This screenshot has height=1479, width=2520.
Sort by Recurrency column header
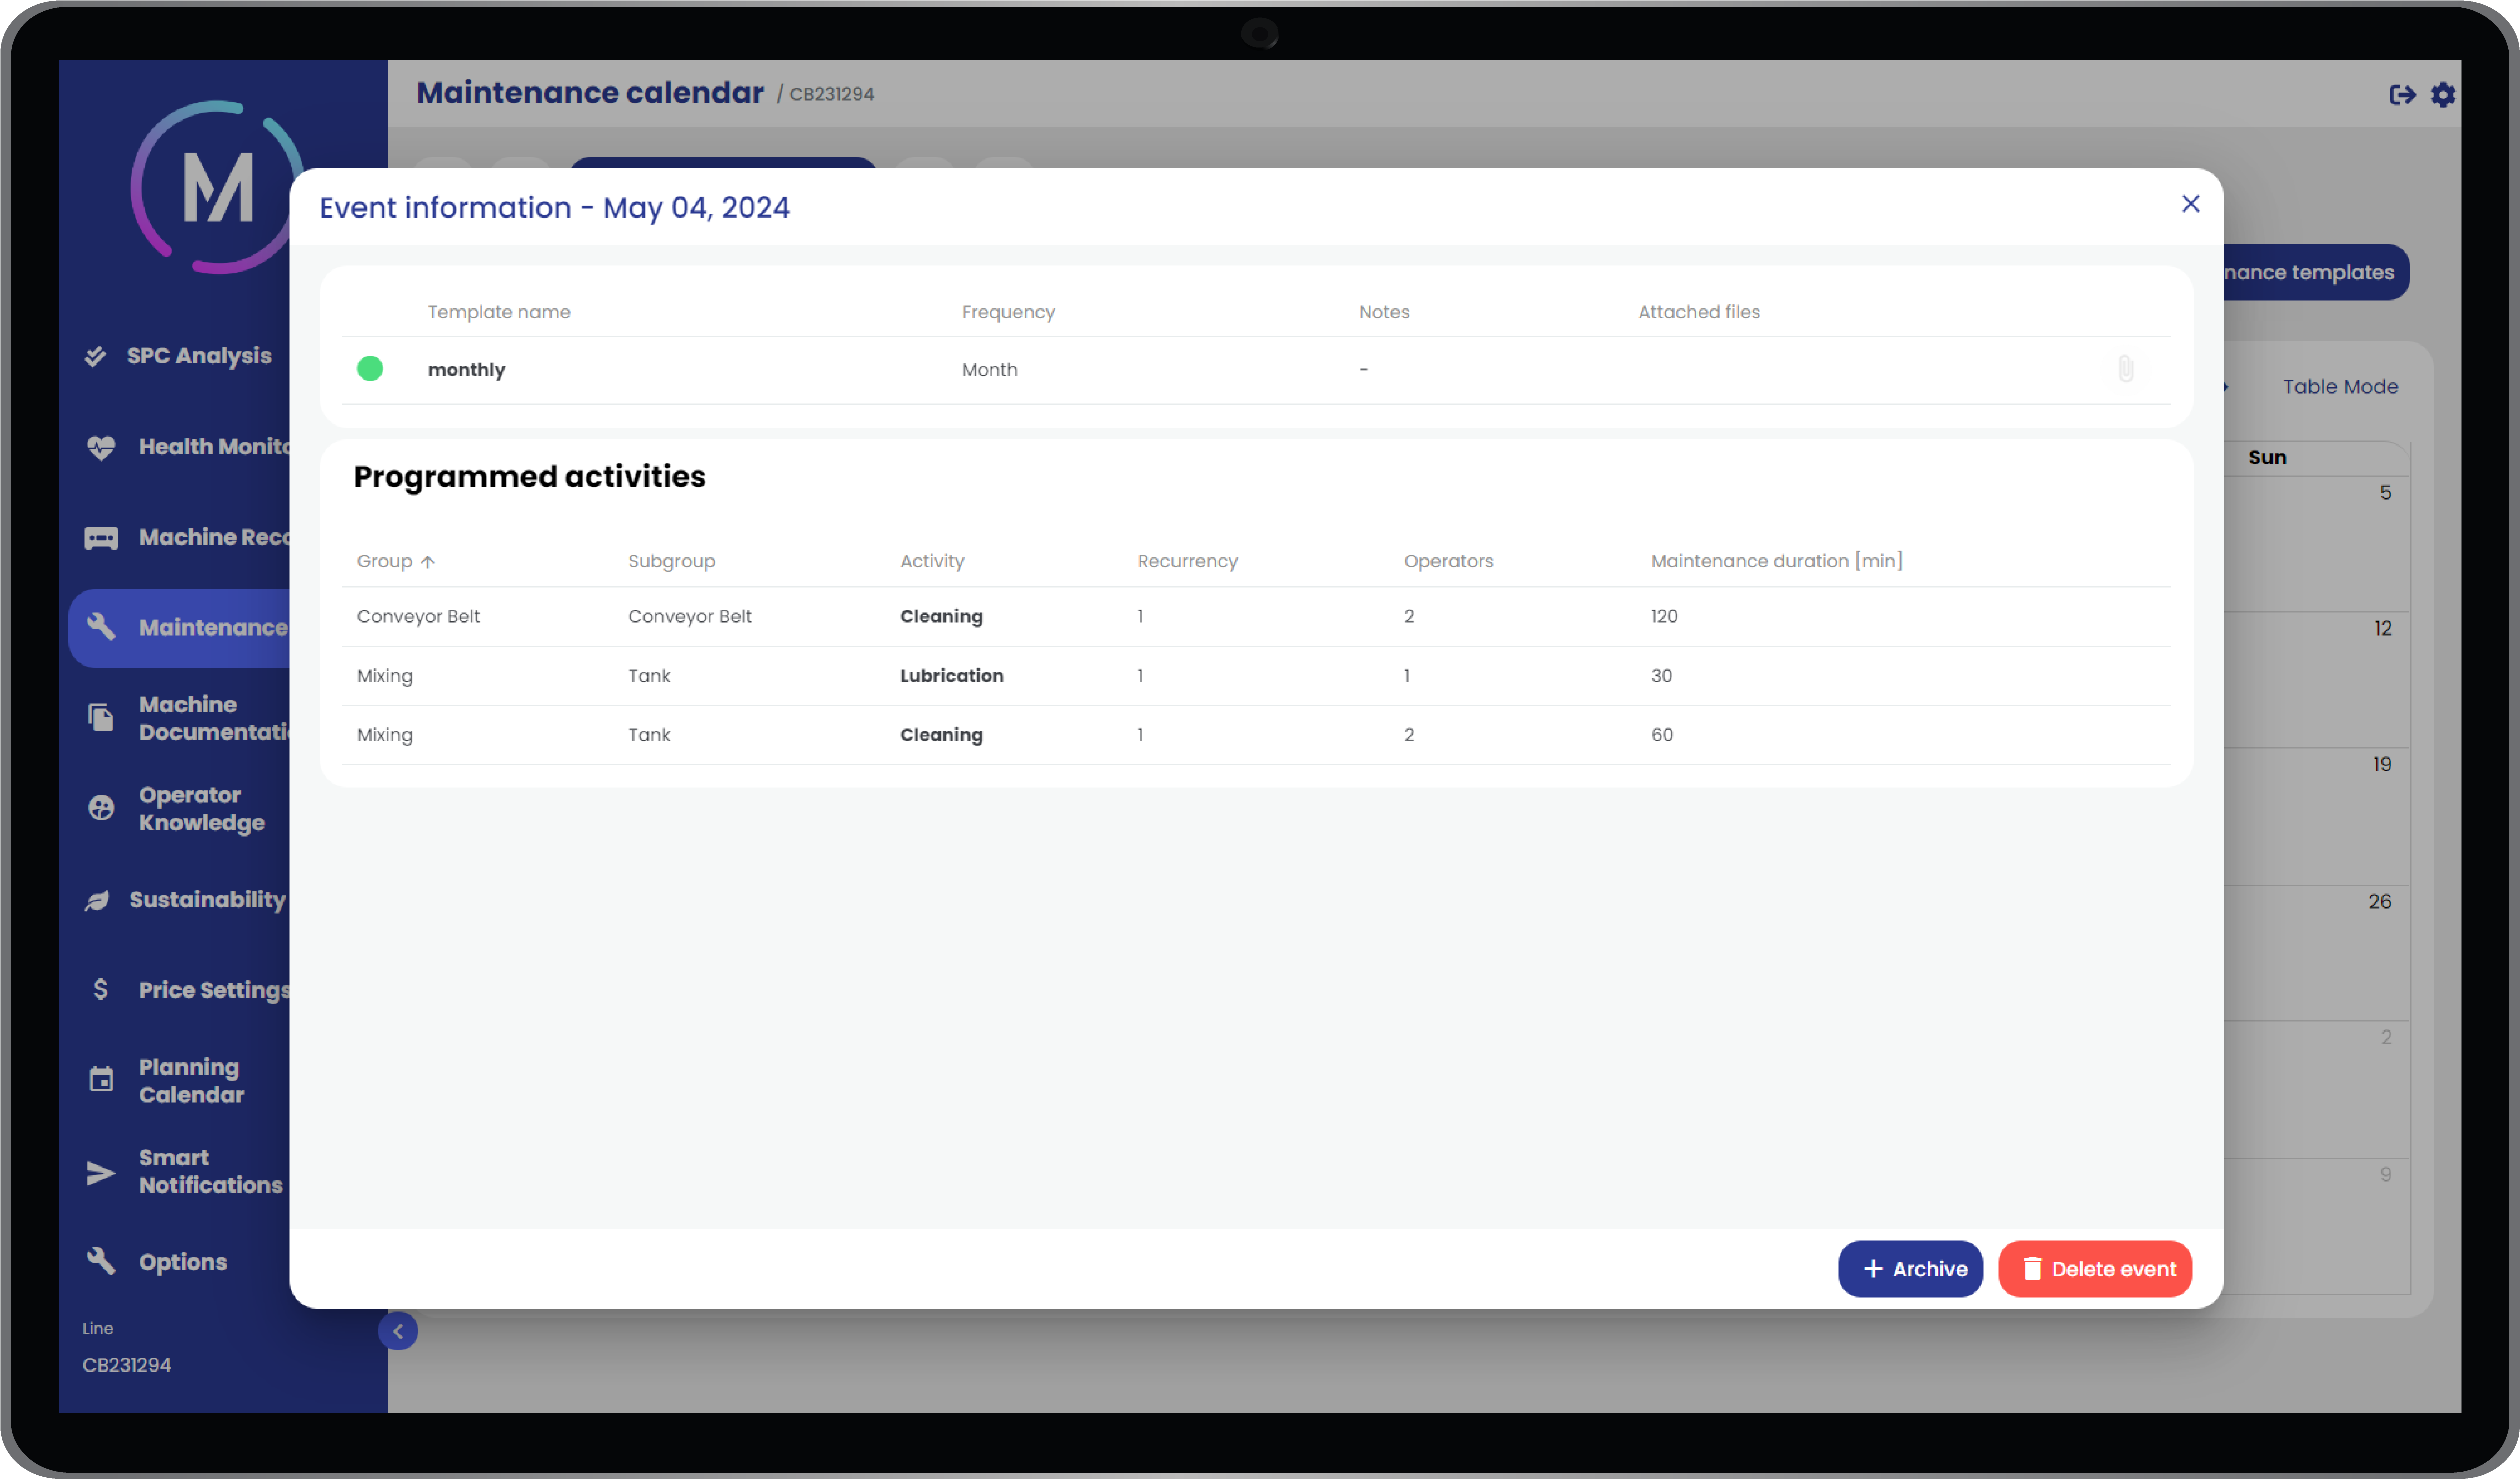(1187, 561)
